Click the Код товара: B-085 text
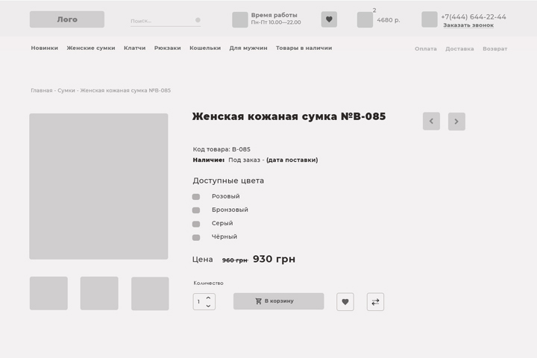The image size is (537, 358). tap(222, 149)
